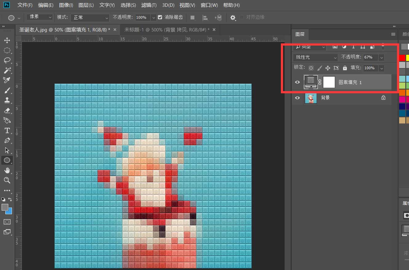Select the Move tool
This screenshot has height=270, width=409.
pos(7,40)
